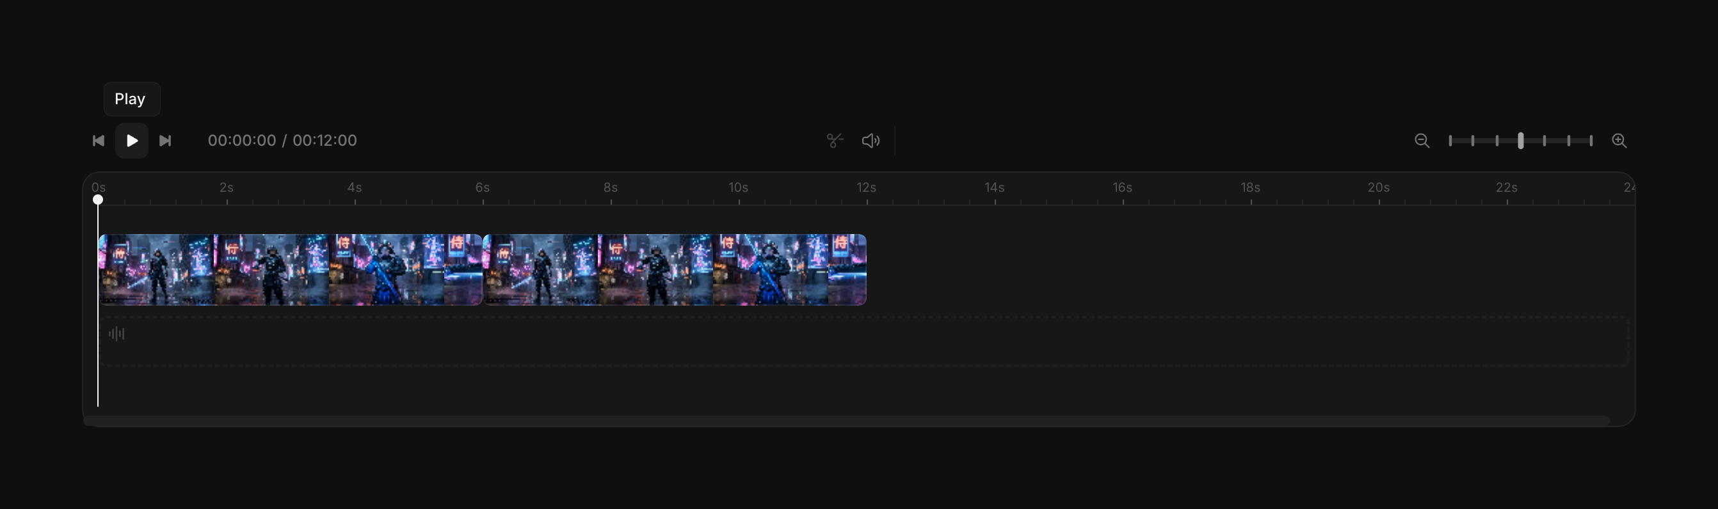Click the audio waveform icon in audio track
Image resolution: width=1718 pixels, height=509 pixels.
[116, 334]
